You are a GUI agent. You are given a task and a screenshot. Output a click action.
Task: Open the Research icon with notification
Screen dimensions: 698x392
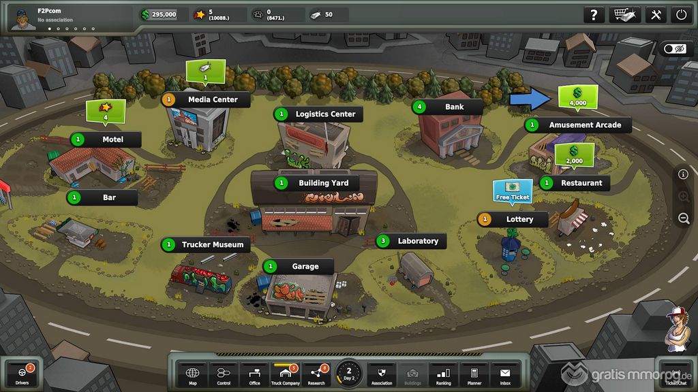316,375
